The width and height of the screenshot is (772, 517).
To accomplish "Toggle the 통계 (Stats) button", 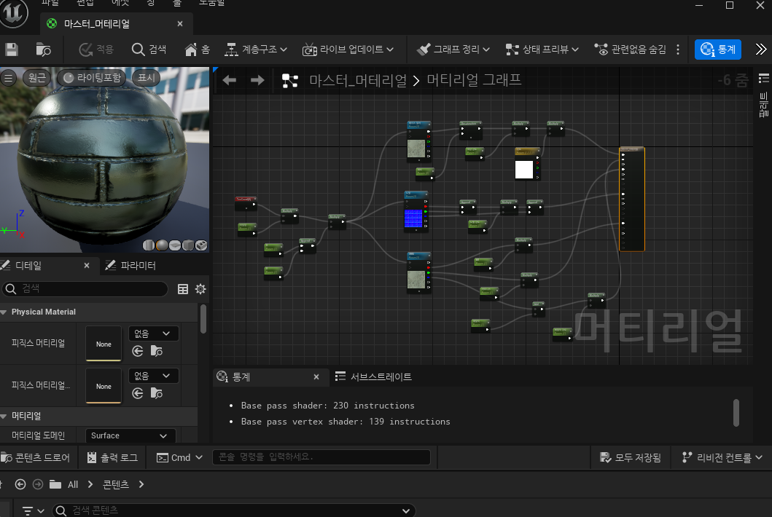I will 717,50.
